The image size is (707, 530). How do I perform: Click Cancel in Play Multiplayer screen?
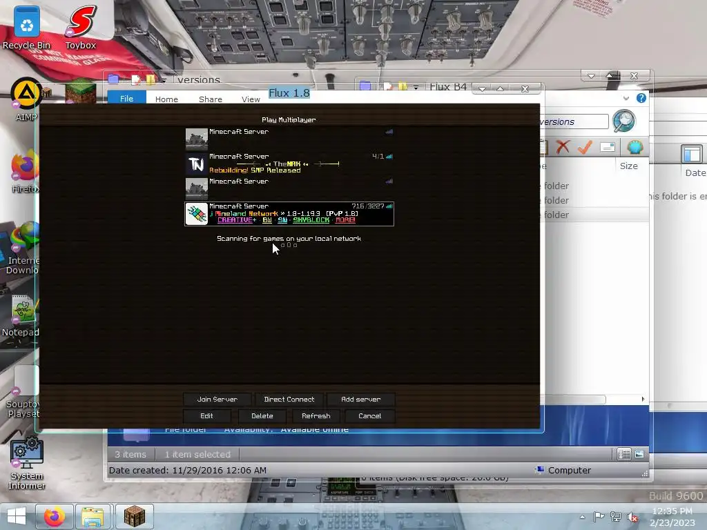pos(370,416)
